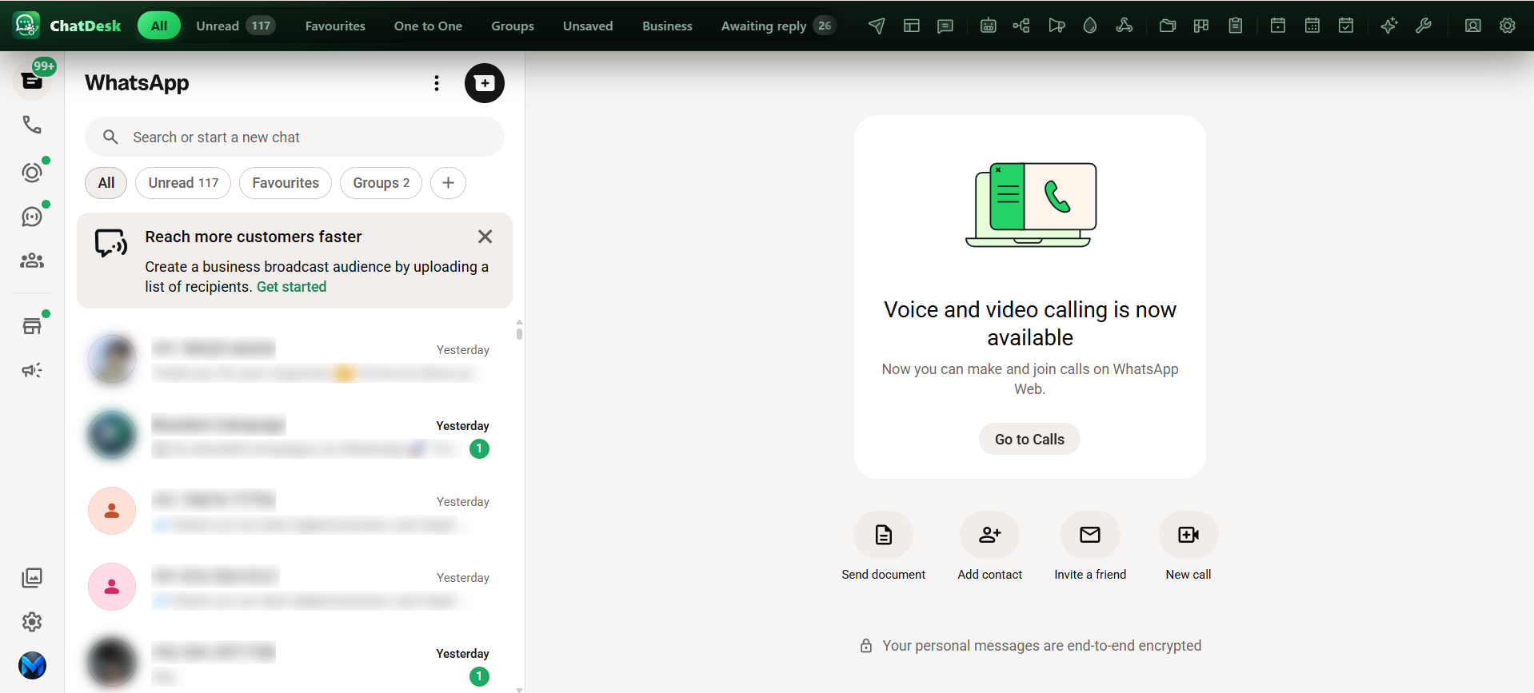The height and width of the screenshot is (693, 1534).
Task: Open the layout template icon in top bar
Action: [x=911, y=26]
